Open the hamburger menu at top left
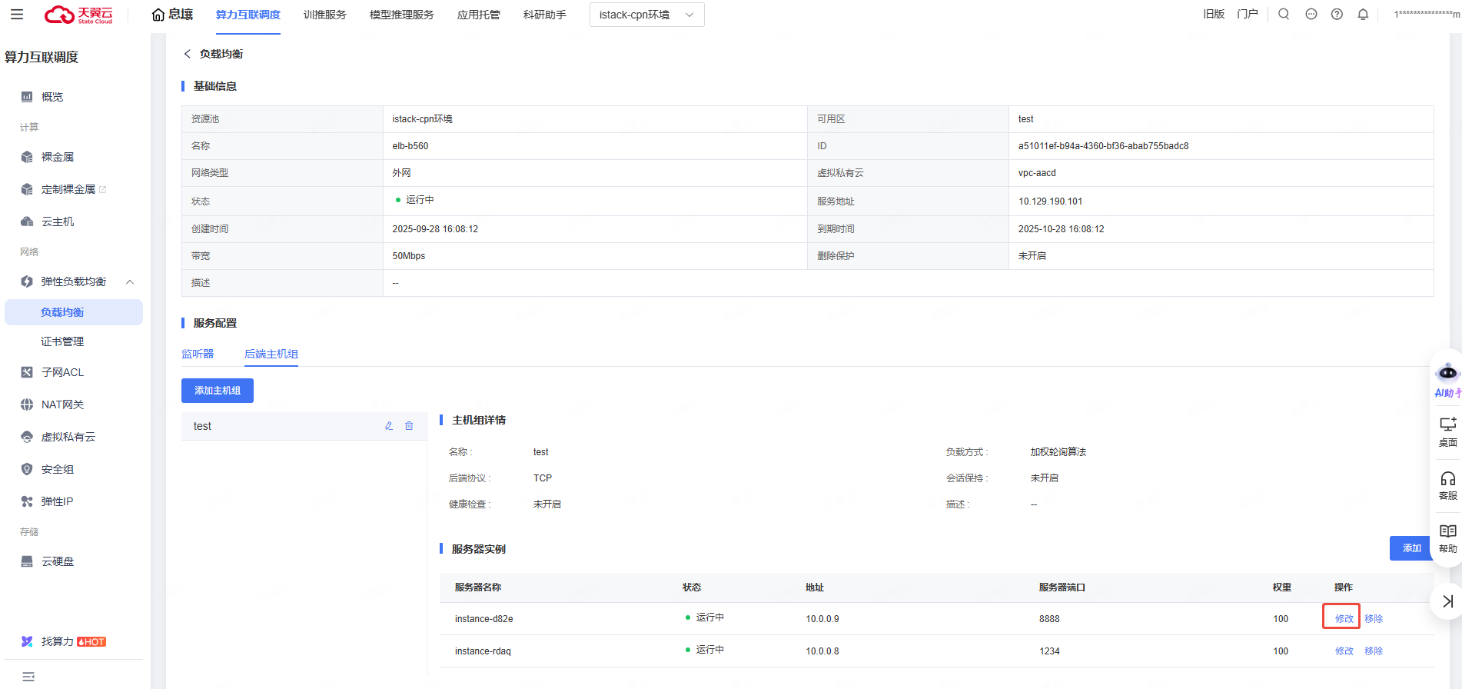 [17, 15]
